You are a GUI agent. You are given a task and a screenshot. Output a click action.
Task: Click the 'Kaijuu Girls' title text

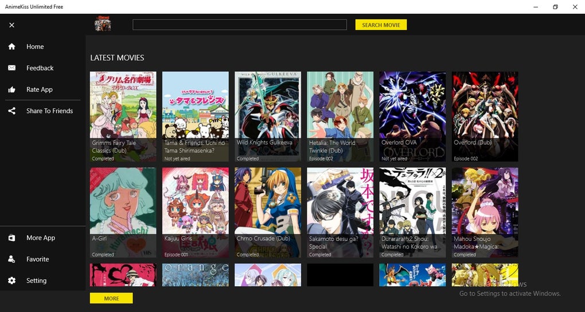(x=178, y=238)
